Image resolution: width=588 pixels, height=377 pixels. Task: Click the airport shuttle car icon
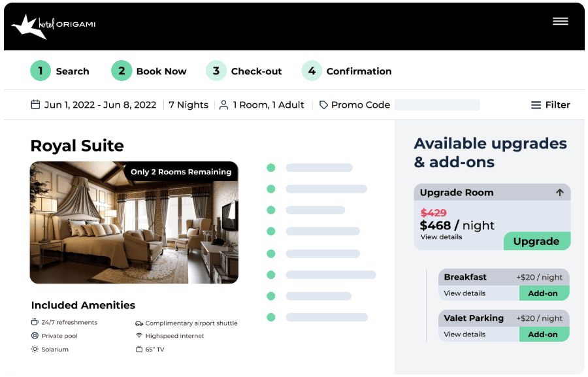(x=139, y=323)
